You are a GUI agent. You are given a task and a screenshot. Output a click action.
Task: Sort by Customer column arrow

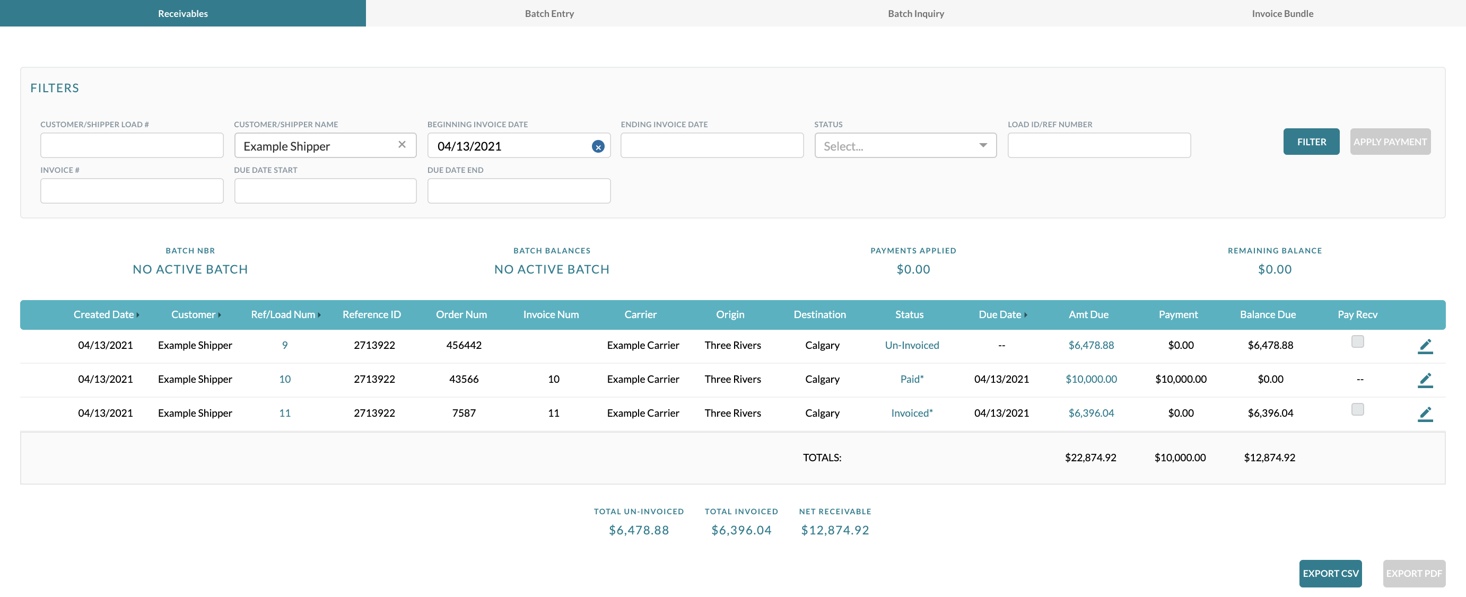point(219,314)
